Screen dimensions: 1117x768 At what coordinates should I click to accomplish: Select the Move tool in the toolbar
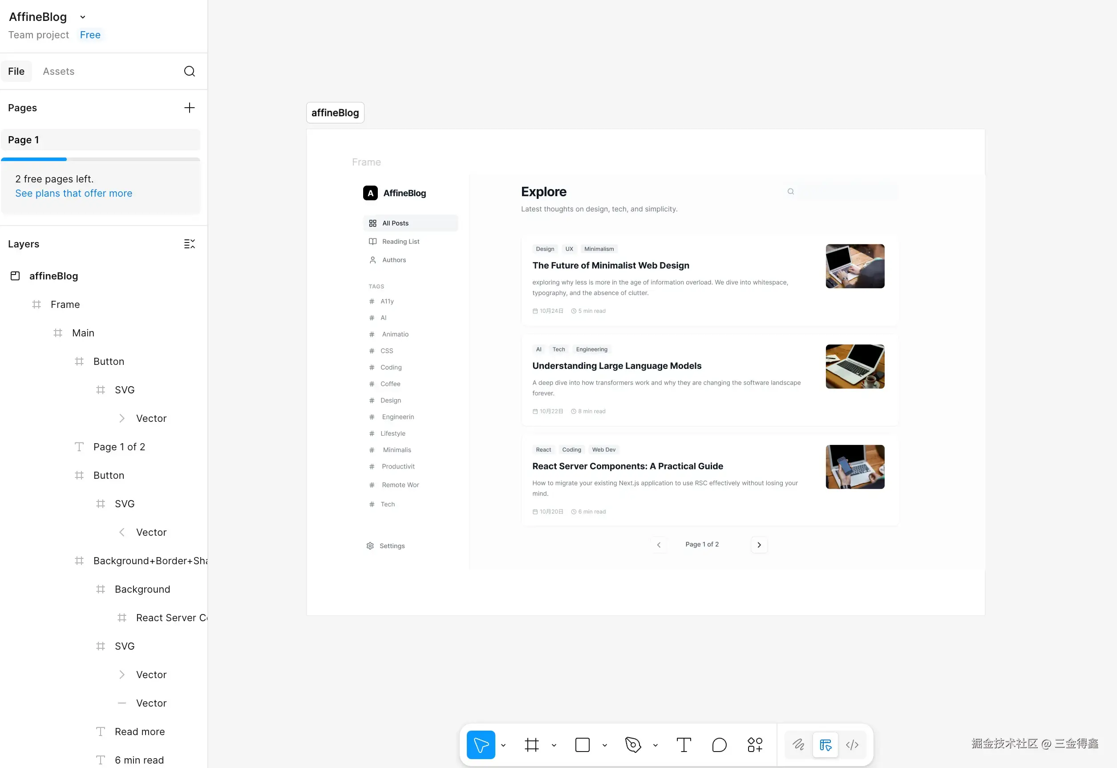(480, 744)
